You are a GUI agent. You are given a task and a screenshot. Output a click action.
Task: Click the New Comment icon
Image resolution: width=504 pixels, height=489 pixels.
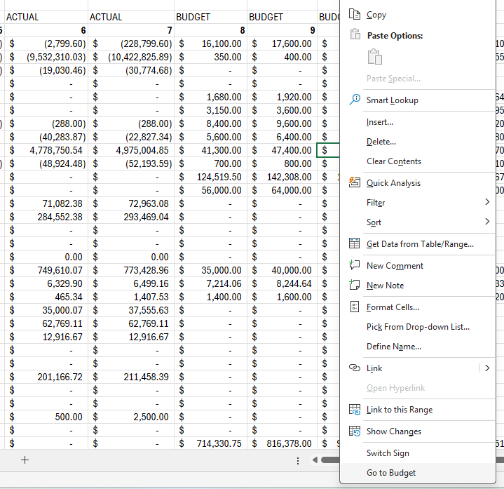tap(355, 266)
